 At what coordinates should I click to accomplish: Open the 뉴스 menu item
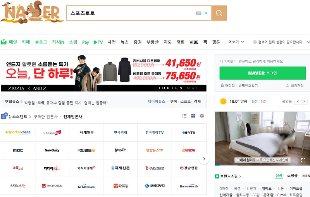(x=124, y=42)
